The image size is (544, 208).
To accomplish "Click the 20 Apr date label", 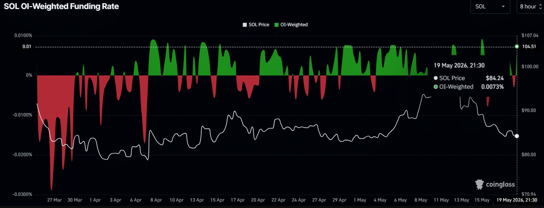I will (258, 200).
